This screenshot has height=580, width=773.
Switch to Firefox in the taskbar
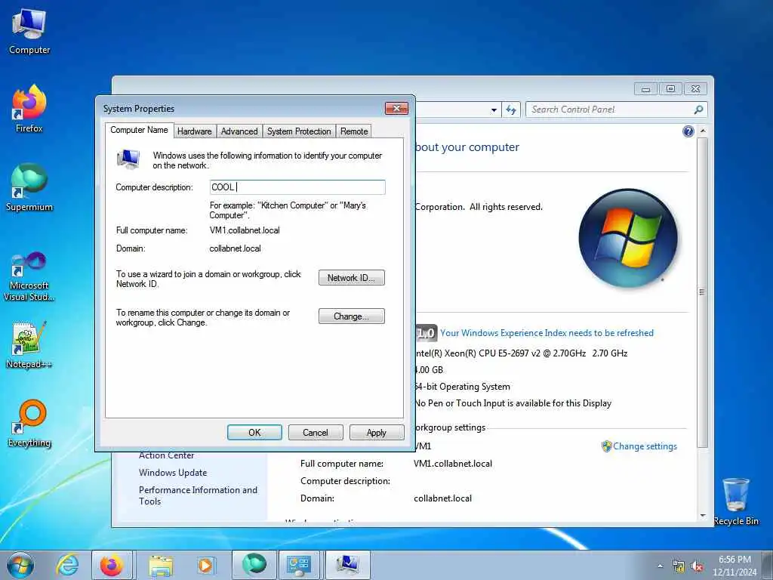(x=112, y=565)
